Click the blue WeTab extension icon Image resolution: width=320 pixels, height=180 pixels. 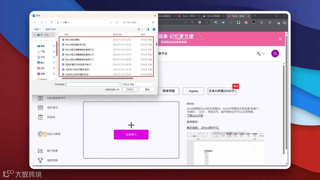223,22
